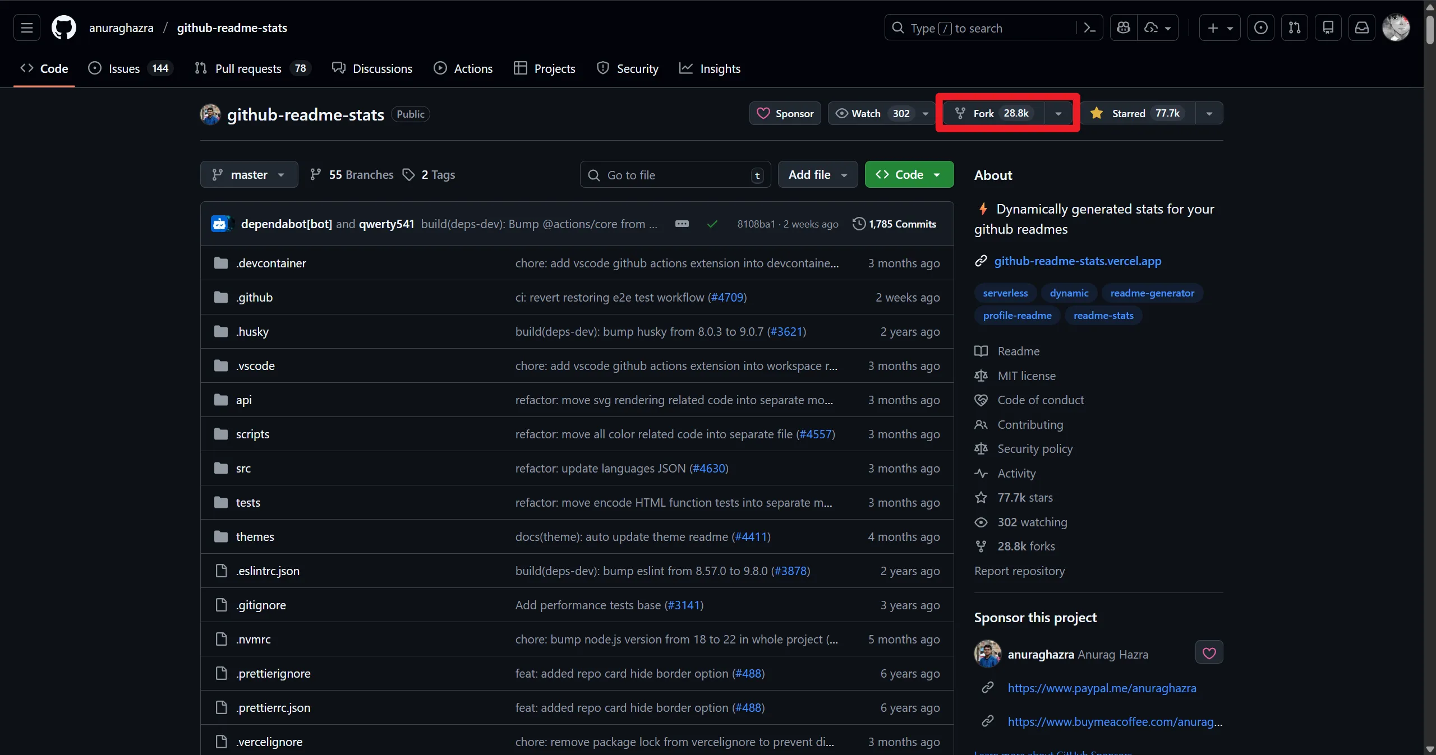Click the heart to sponsor anuraghazra

point(1209,653)
